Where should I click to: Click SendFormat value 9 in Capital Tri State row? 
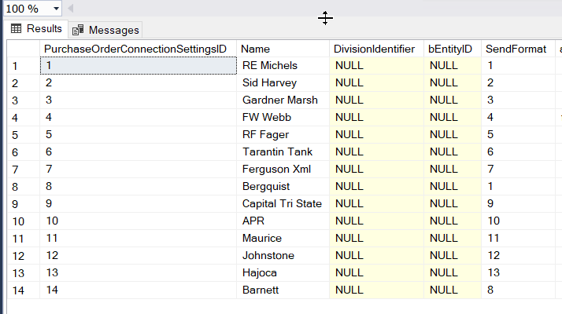pyautogui.click(x=518, y=203)
